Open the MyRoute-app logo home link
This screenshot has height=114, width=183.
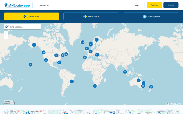click(x=17, y=5)
